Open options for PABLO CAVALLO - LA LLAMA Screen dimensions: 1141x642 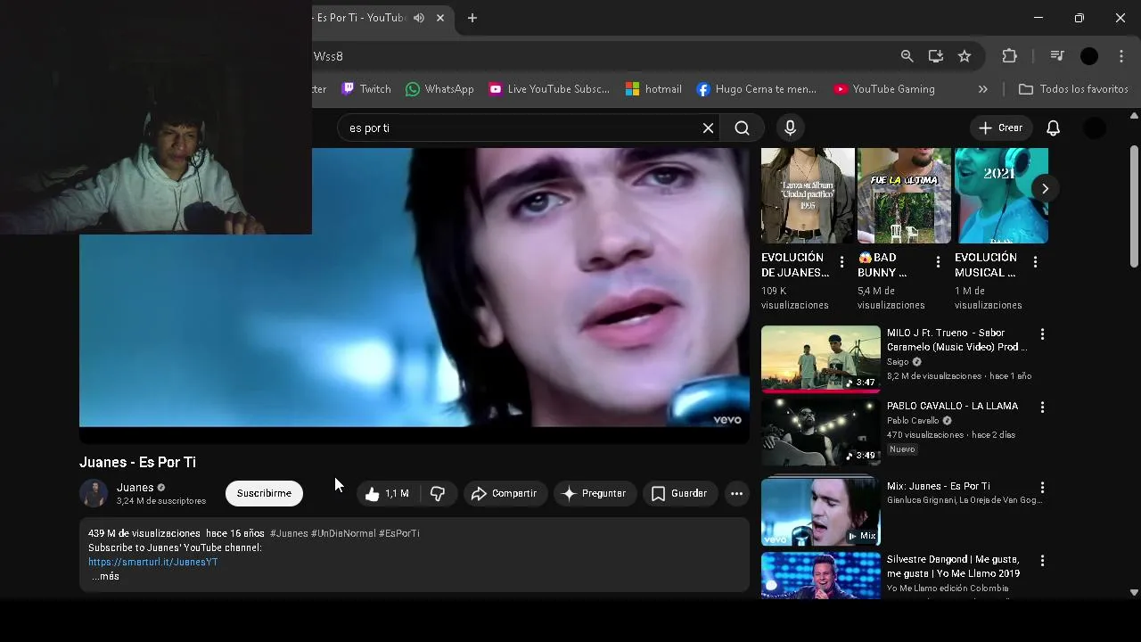click(x=1042, y=407)
